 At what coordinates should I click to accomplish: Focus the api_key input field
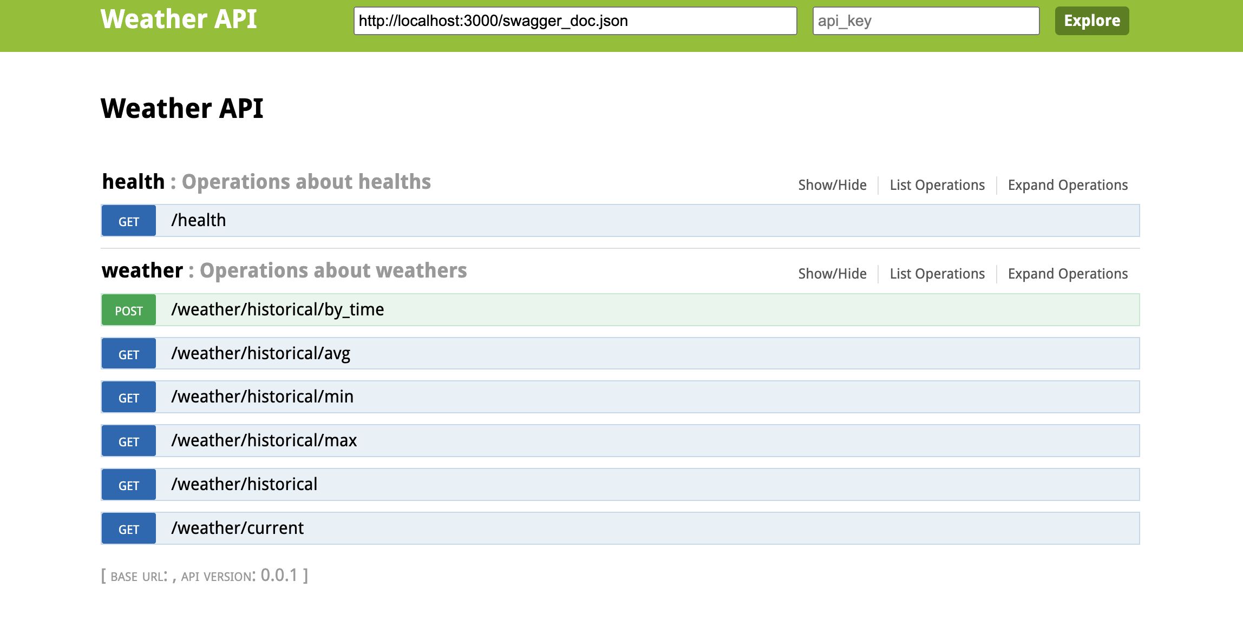pos(925,21)
